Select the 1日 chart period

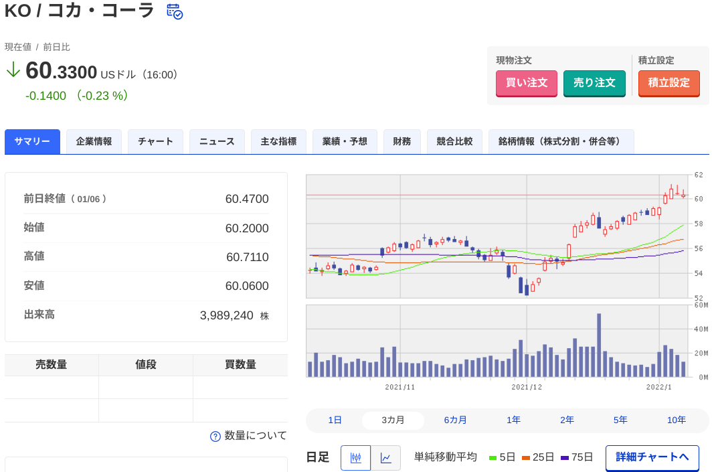(x=335, y=420)
